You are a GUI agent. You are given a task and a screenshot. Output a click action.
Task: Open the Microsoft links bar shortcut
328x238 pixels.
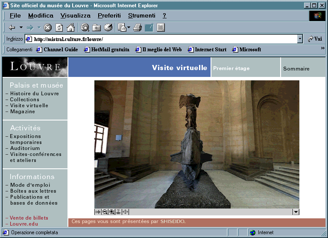pos(246,50)
